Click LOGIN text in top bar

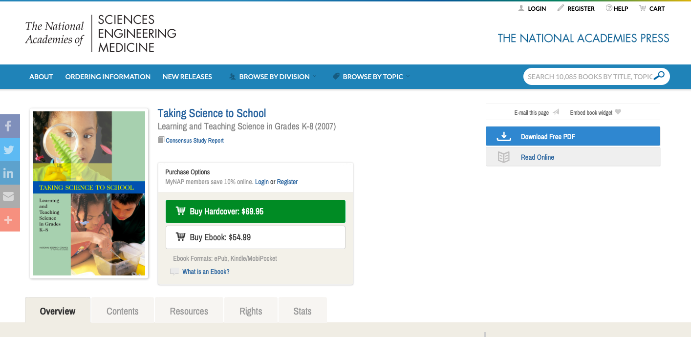(x=537, y=9)
